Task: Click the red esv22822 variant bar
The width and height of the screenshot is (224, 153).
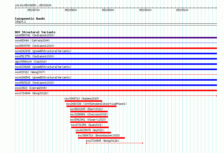Action: [x=116, y=90]
